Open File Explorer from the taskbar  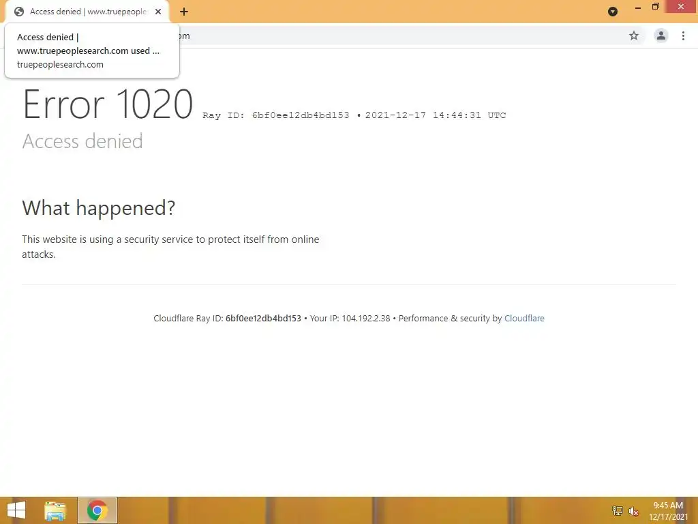point(55,510)
